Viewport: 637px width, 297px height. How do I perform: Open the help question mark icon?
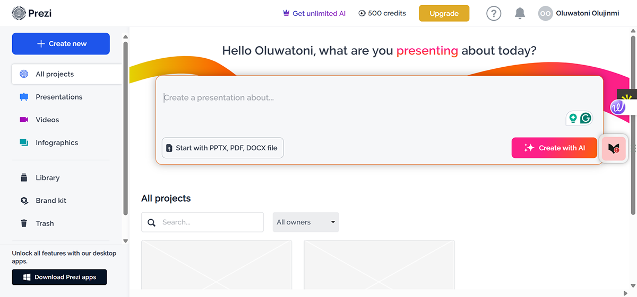tap(494, 14)
